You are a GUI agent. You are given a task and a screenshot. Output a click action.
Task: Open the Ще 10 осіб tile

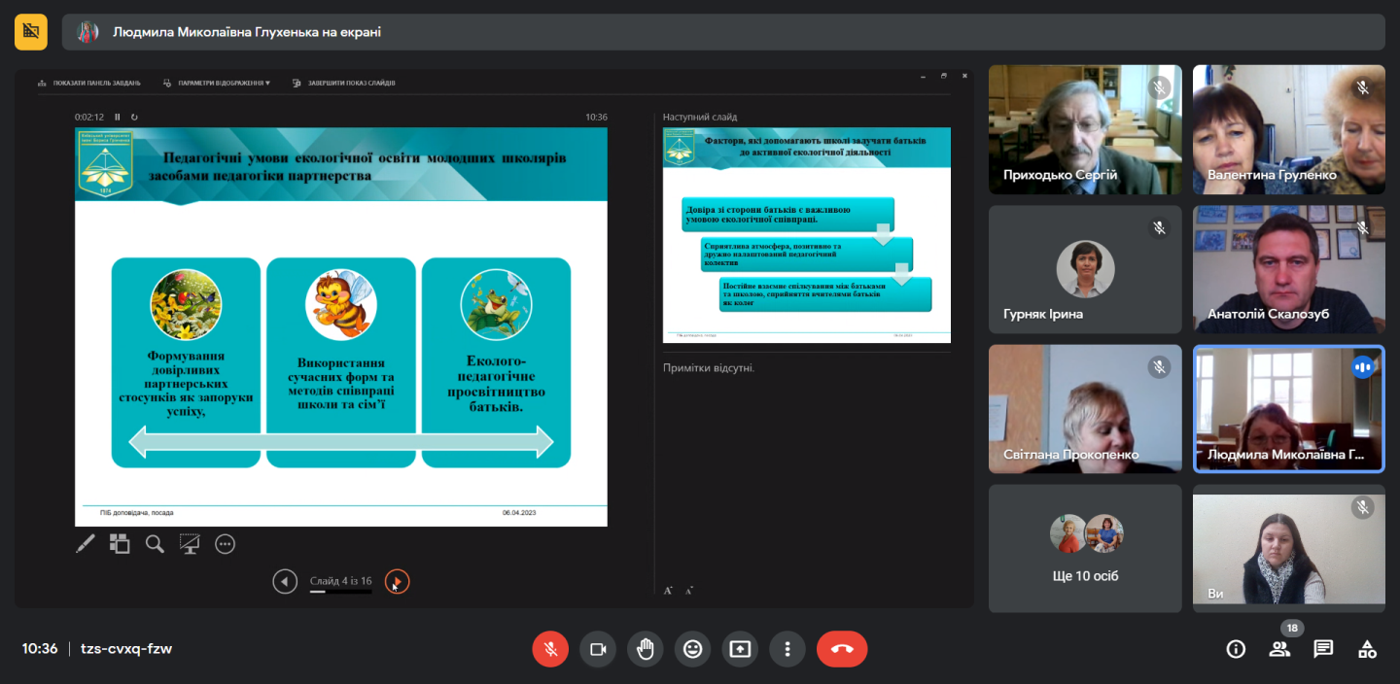click(1085, 549)
